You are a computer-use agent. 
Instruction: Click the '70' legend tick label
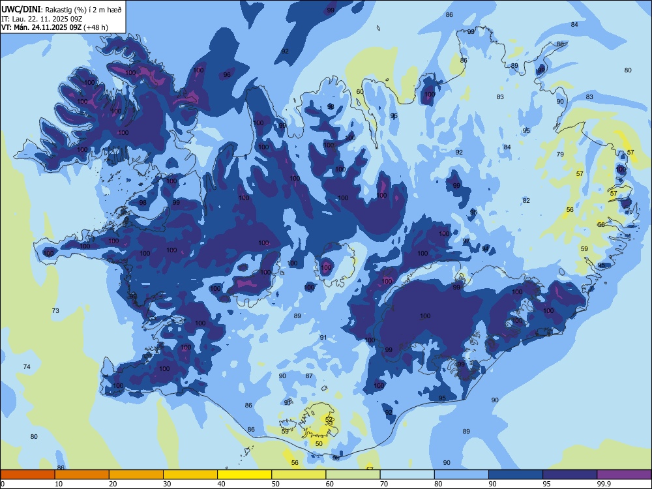tap(384, 484)
